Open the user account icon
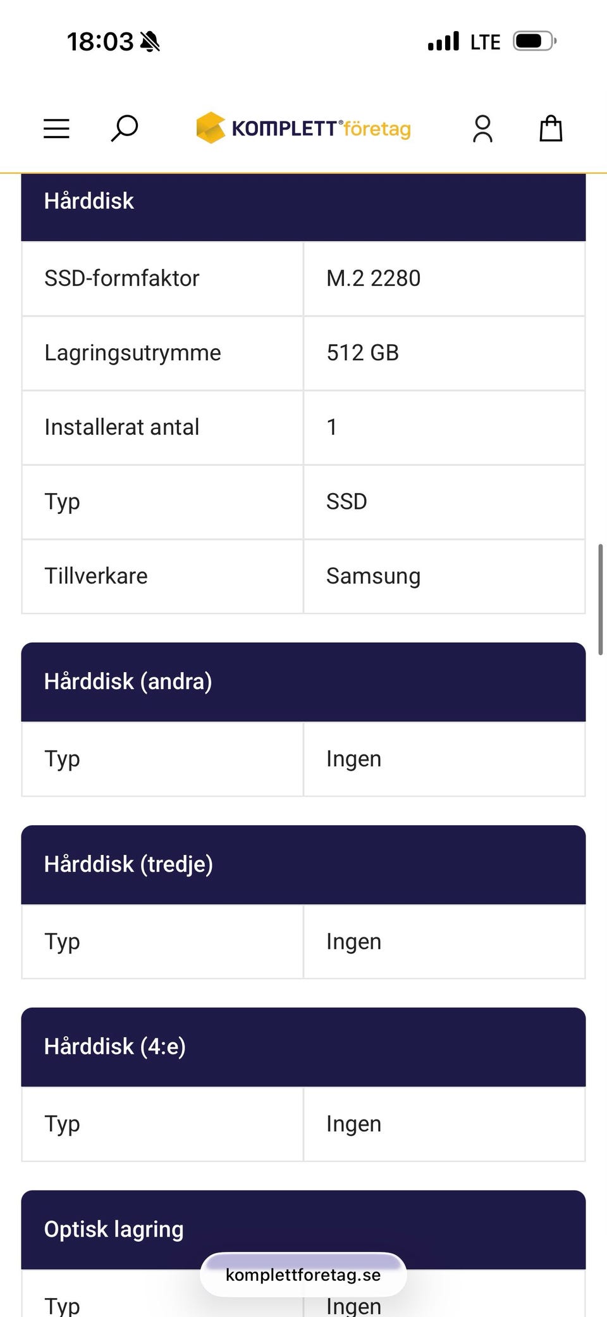This screenshot has width=607, height=1317. [x=482, y=128]
